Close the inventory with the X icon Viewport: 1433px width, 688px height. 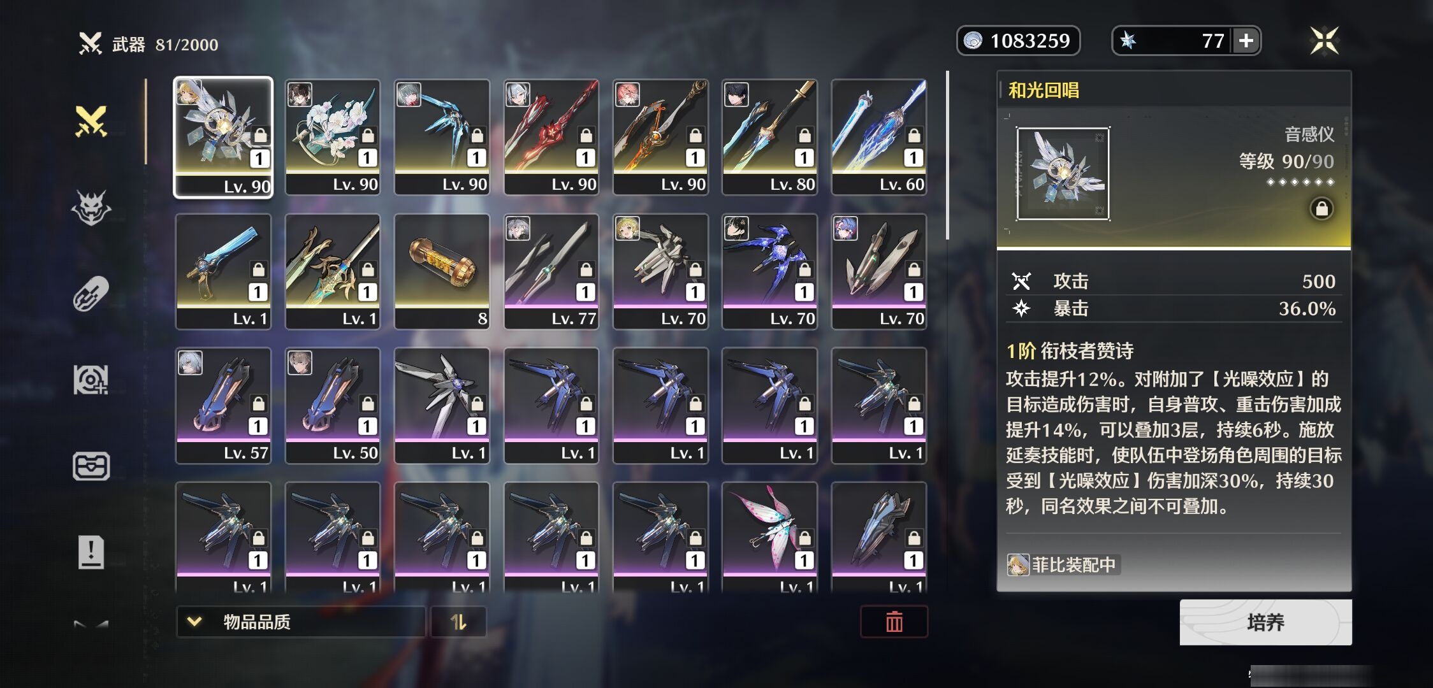[x=1324, y=41]
